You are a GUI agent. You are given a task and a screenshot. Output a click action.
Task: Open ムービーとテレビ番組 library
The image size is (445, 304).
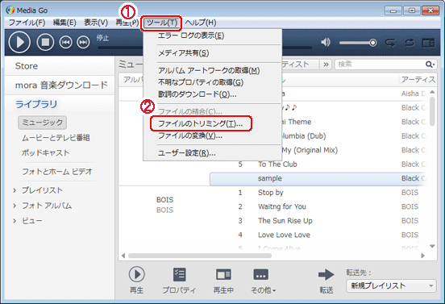[x=56, y=138]
